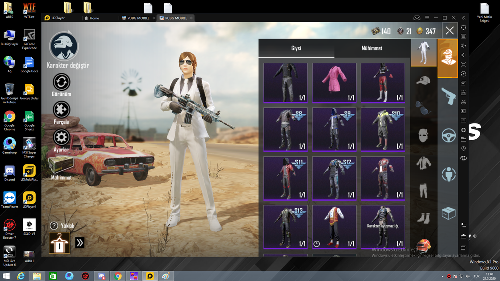This screenshot has width=500, height=281.
Task: Select the face mask category
Action: tap(423, 136)
